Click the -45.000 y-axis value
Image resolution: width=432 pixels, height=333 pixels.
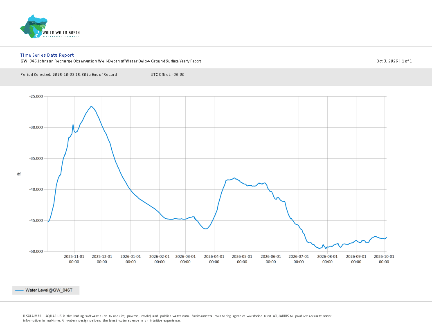click(x=36, y=221)
